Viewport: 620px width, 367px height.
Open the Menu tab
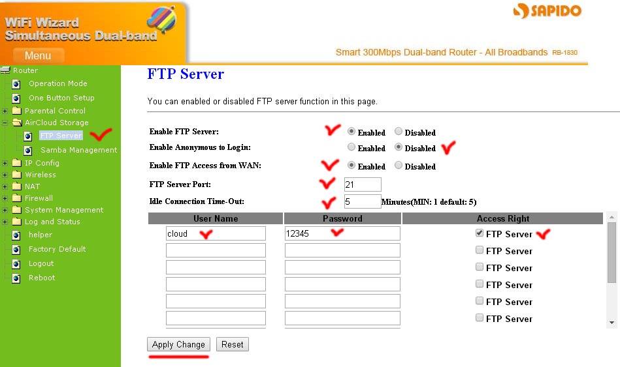tap(38, 55)
